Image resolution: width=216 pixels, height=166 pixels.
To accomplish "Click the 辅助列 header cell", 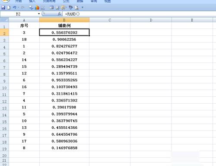I will pos(64,26).
